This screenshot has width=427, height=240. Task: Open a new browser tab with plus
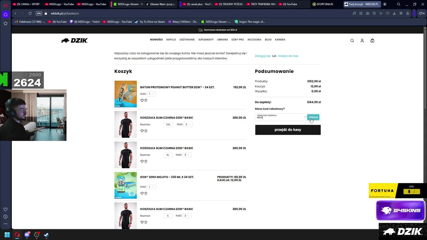coord(385,4)
